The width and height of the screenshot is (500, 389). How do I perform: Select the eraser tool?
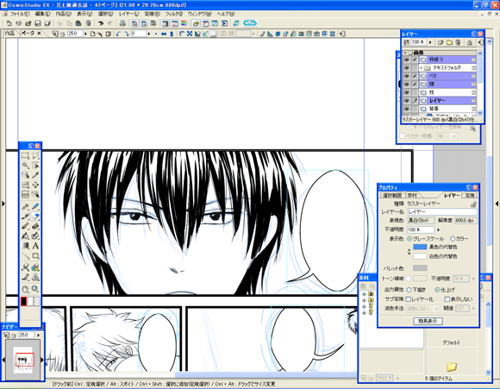35,216
